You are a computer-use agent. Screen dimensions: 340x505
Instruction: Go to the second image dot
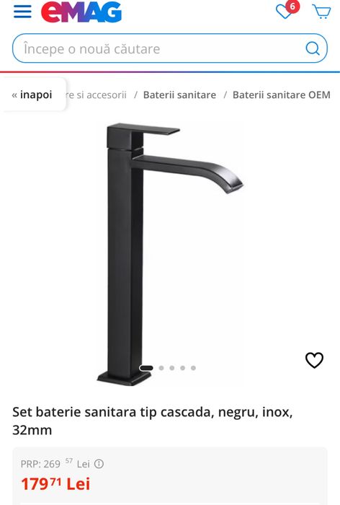click(161, 368)
